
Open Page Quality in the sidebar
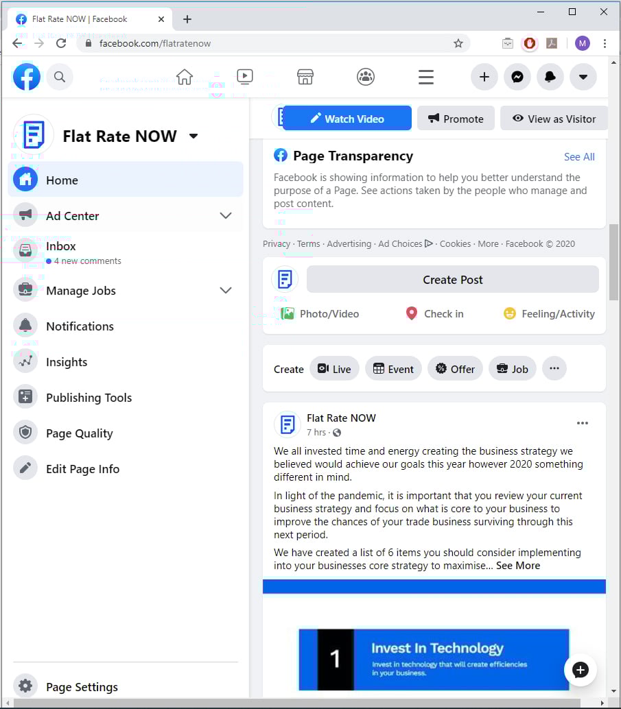tap(126, 433)
